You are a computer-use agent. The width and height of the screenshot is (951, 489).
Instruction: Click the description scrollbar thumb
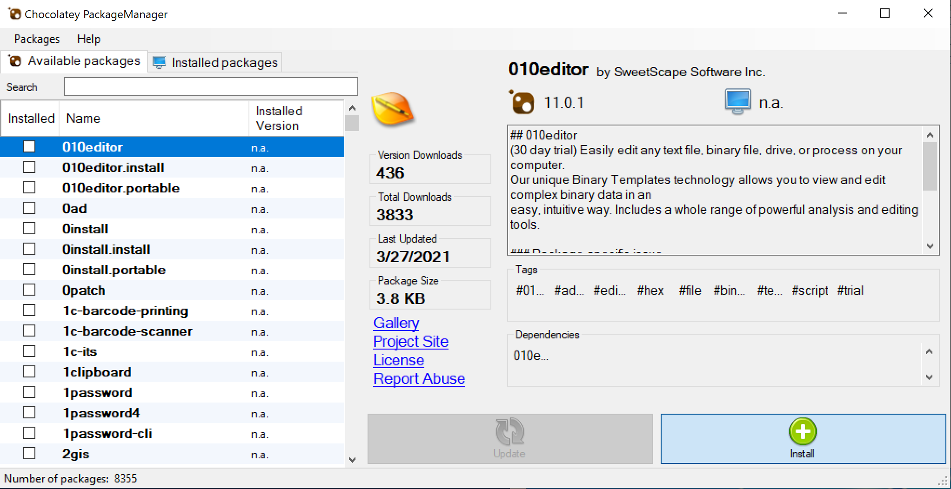(x=930, y=166)
